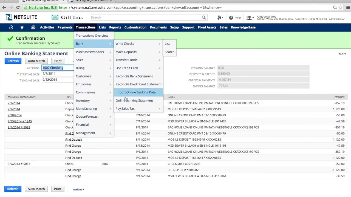Click in the NetSuite search field
This screenshot has width=351, height=197.
coord(145,18)
